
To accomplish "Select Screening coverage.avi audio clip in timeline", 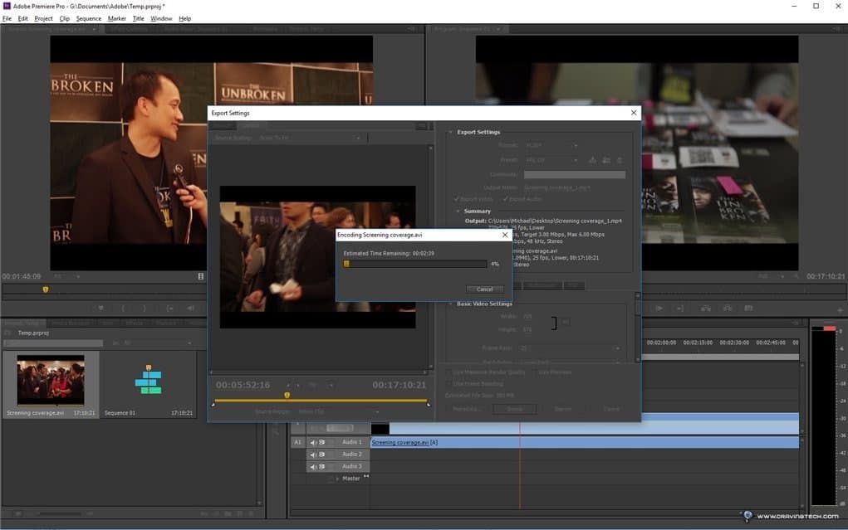I will tap(585, 442).
